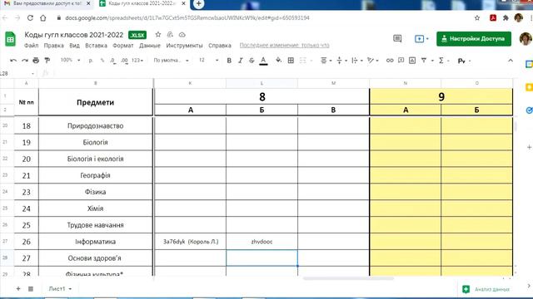Open the text color picker
This screenshot has height=299, width=533.
pyautogui.click(x=263, y=61)
